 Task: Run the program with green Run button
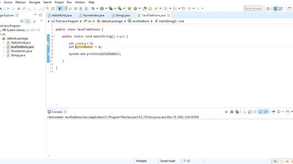[102, 8]
